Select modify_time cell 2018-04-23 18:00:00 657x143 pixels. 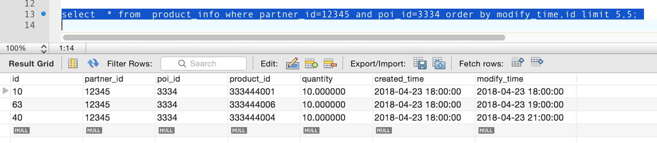[526, 92]
